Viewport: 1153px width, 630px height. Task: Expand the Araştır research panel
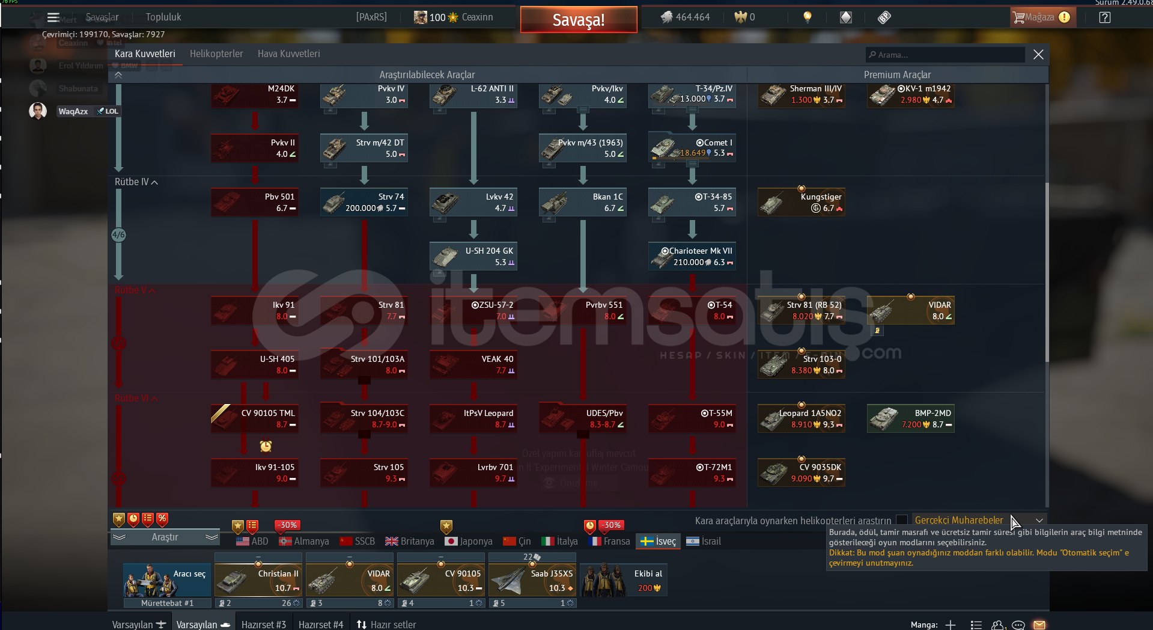(x=165, y=537)
